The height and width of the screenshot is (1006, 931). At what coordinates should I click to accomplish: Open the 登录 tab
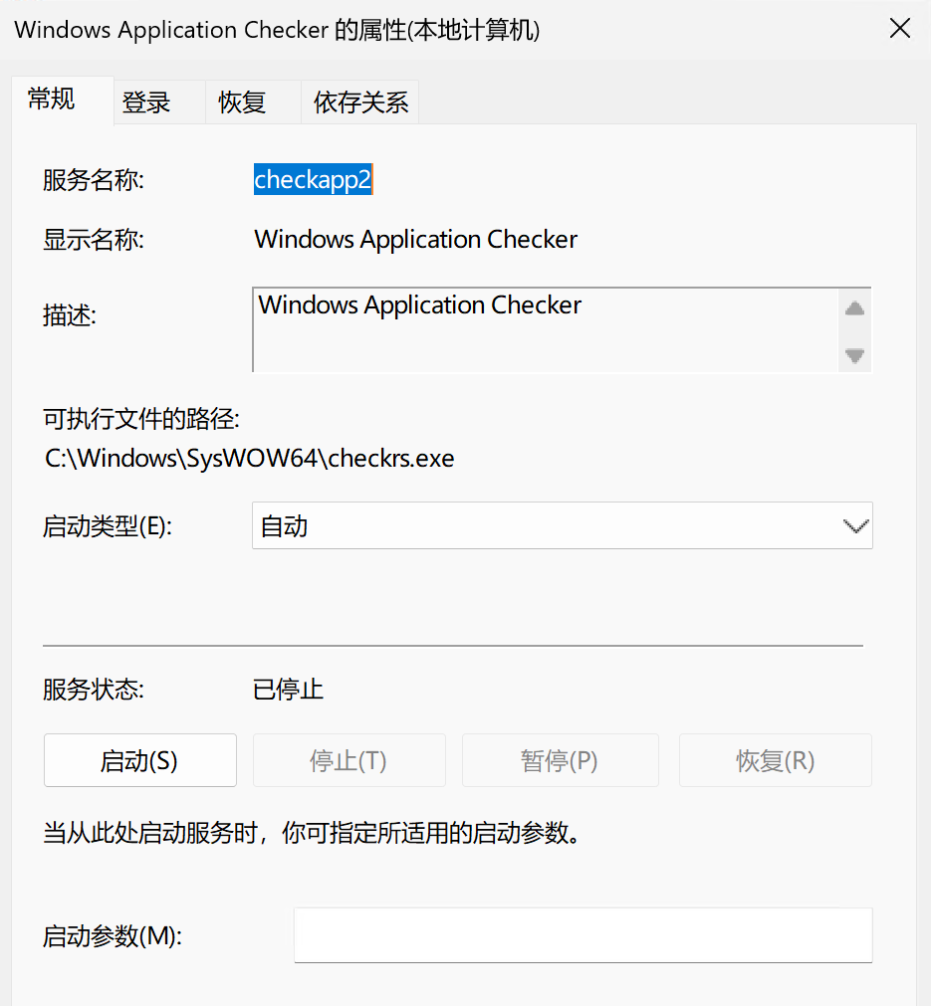(146, 102)
